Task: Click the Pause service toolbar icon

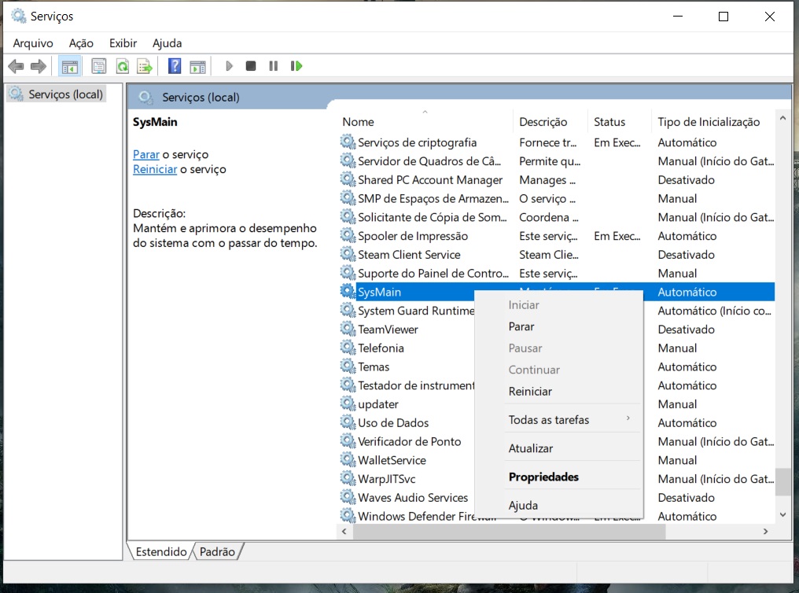Action: click(274, 66)
